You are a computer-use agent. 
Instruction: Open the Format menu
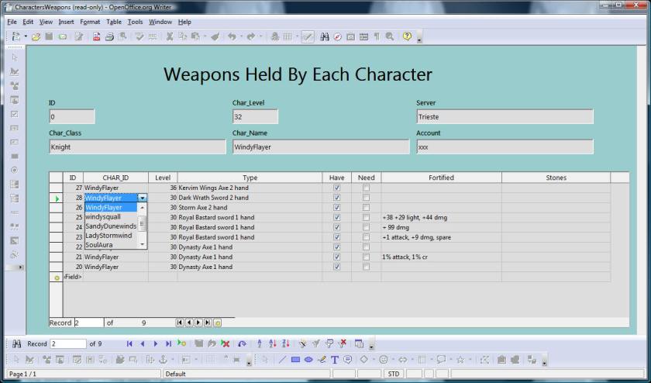pos(90,22)
